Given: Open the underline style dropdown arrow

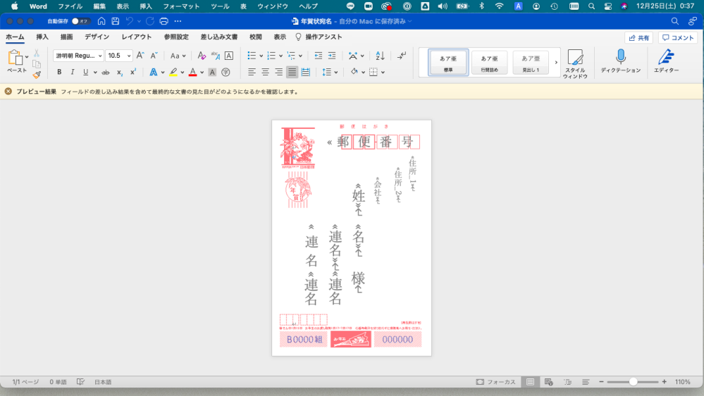Looking at the screenshot, I should click(95, 73).
